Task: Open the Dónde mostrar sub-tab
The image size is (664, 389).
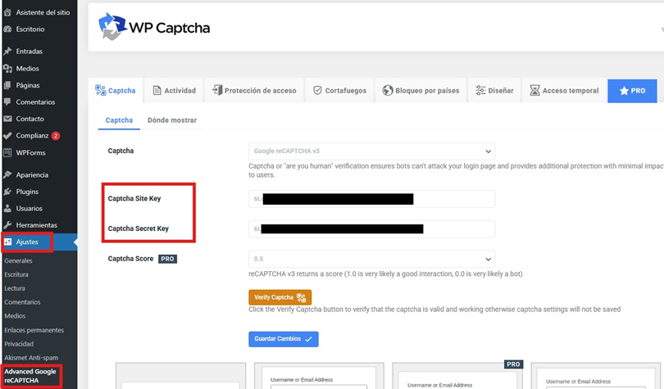Action: point(172,120)
